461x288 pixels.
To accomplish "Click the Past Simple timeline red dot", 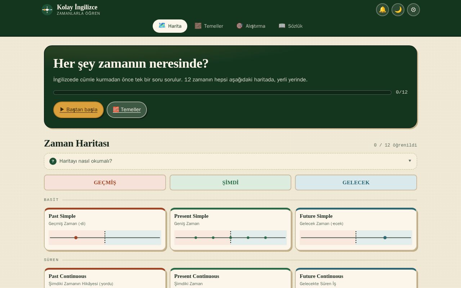I will [x=76, y=238].
